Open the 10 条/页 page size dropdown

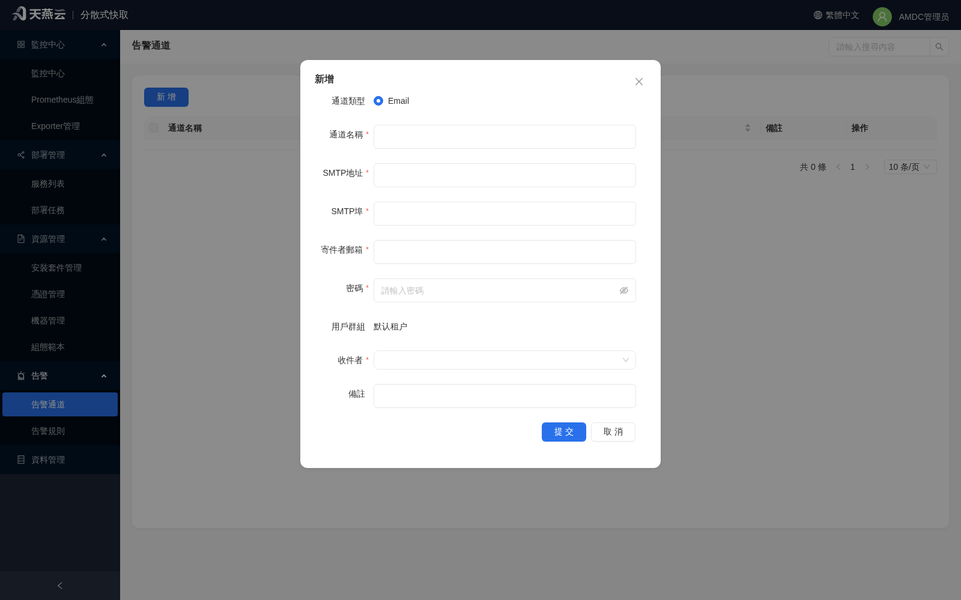(911, 167)
